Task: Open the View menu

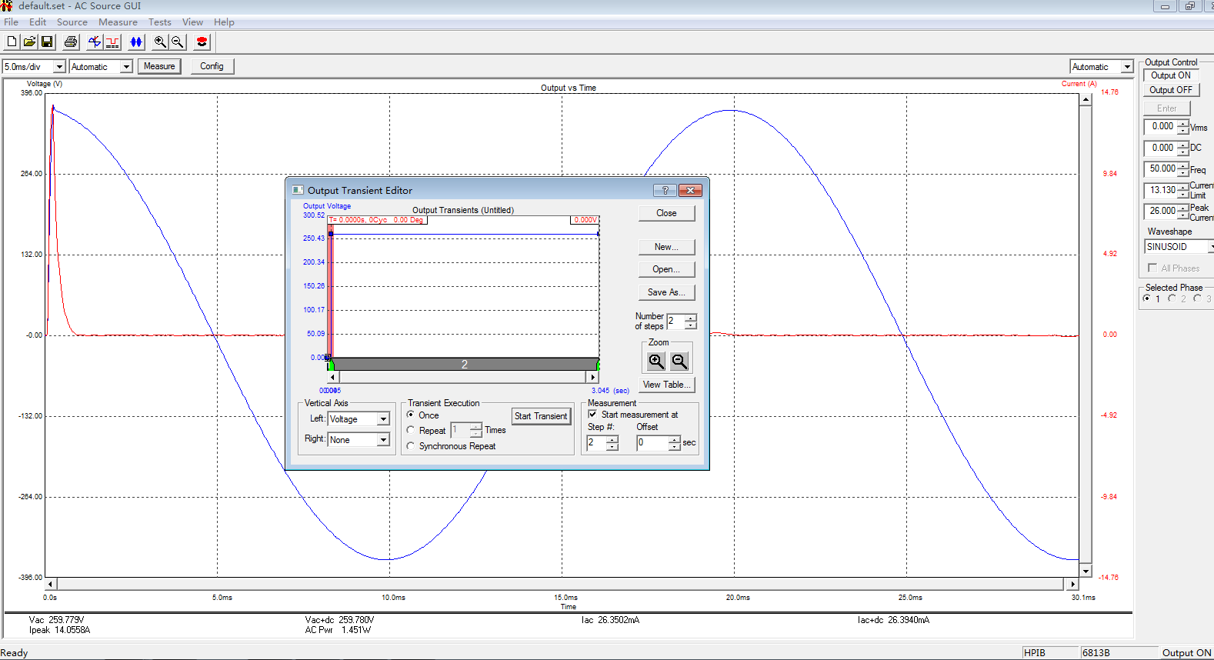Action: [x=192, y=22]
